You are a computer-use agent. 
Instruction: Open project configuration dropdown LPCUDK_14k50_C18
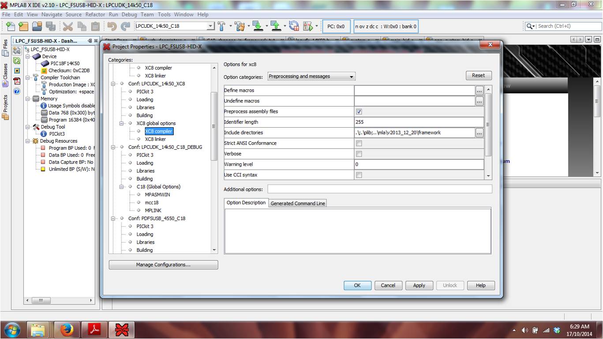click(174, 26)
